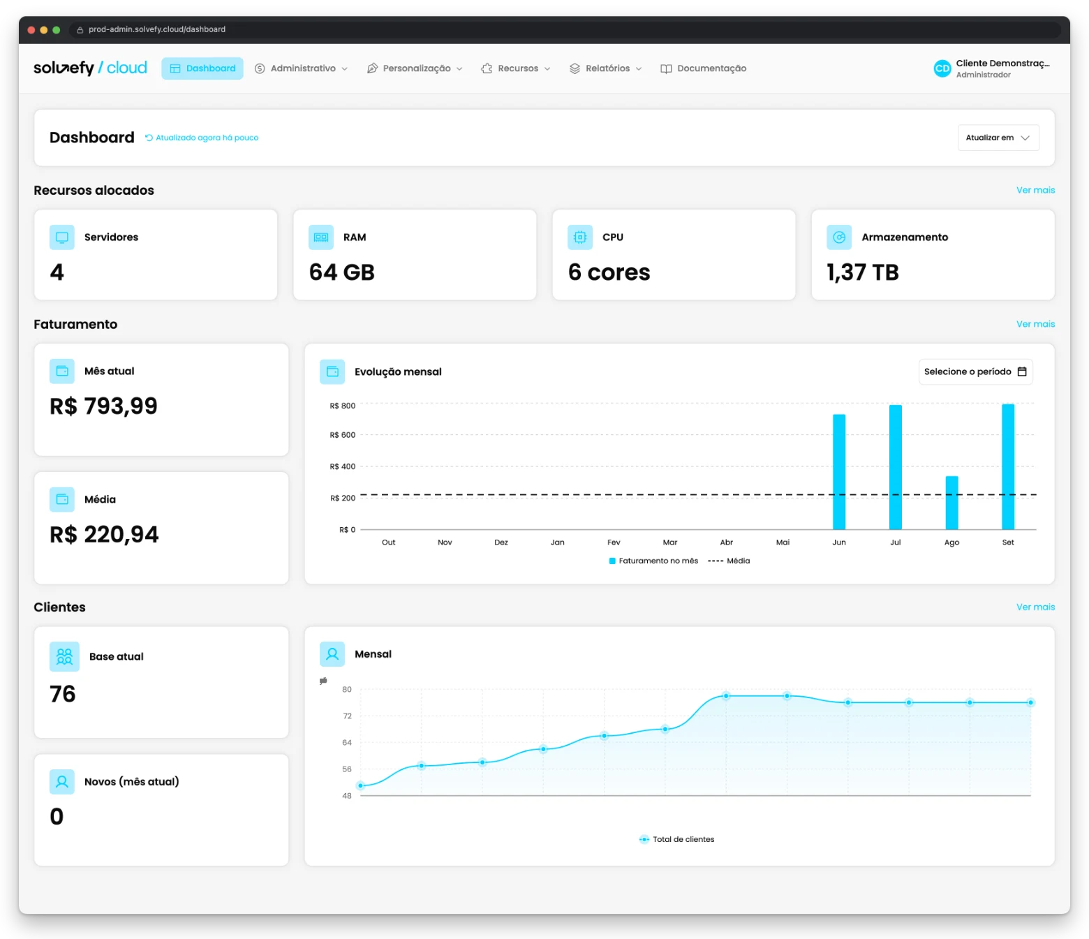Click the 1,37 TB storage value

863,272
